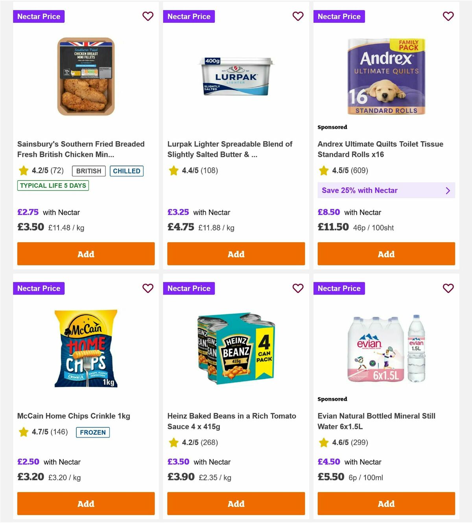472x523 pixels.
Task: Toggle favourite on the Heinz Beanz item
Action: point(298,288)
